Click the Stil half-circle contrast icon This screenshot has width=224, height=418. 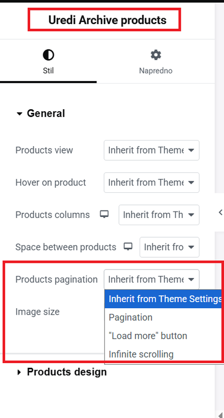(48, 55)
